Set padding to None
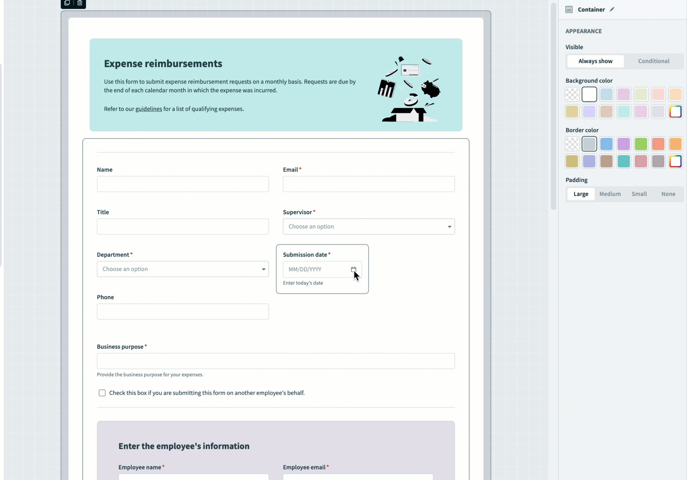The width and height of the screenshot is (687, 480). [x=668, y=194]
